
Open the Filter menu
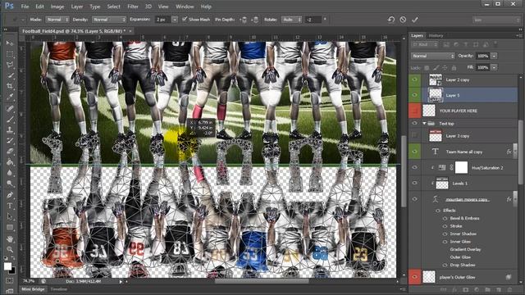point(133,7)
